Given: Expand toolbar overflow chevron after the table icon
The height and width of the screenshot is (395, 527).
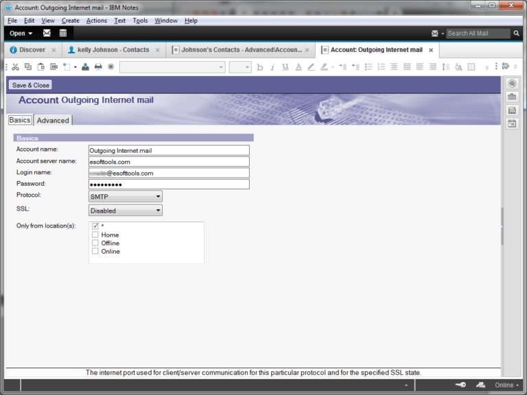Looking at the screenshot, I should pos(487,67).
